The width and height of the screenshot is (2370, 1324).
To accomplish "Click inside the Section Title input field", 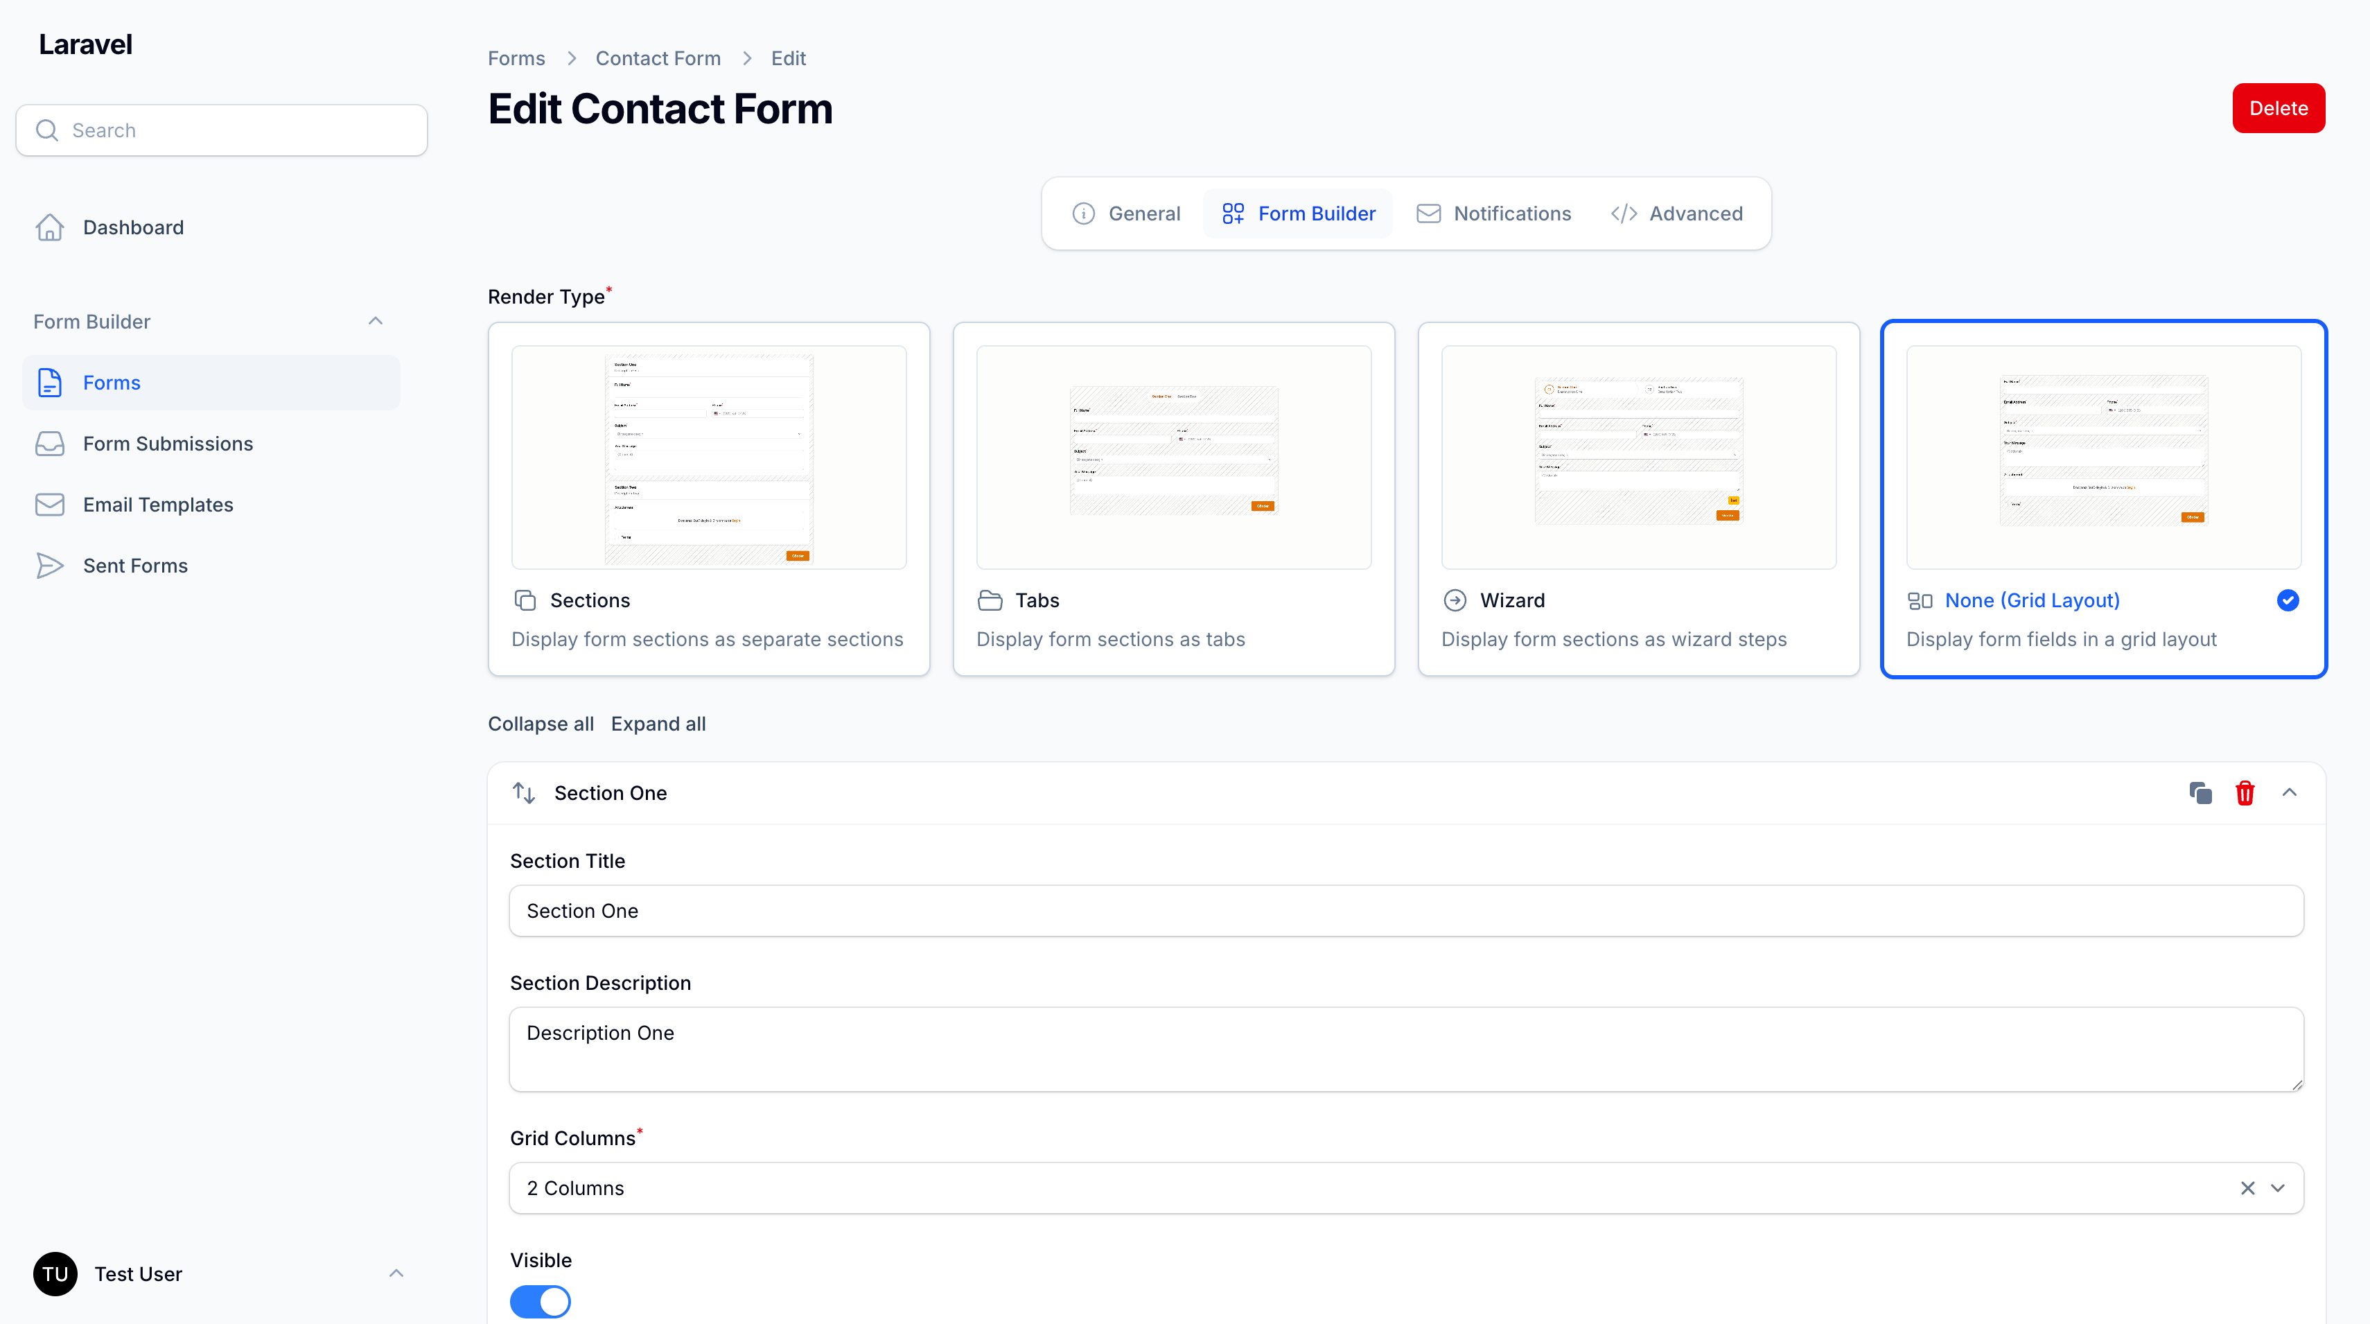I will 1104,911.
